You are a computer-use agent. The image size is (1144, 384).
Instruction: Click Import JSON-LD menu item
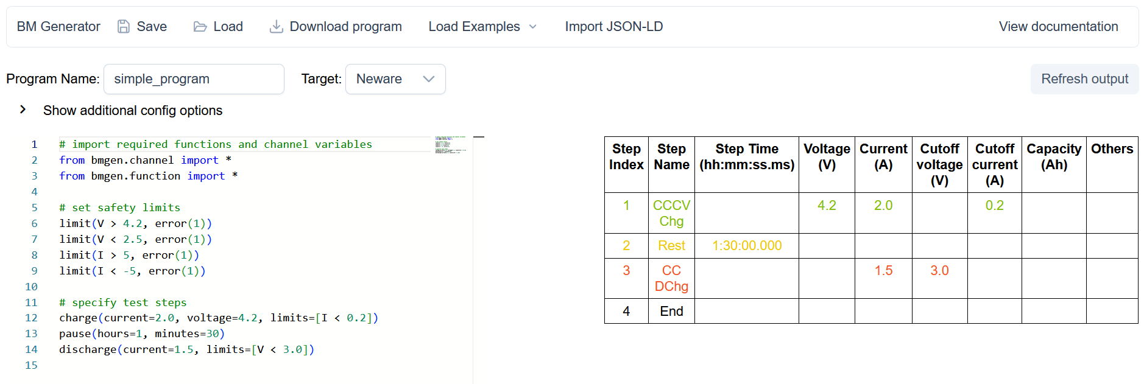[614, 27]
